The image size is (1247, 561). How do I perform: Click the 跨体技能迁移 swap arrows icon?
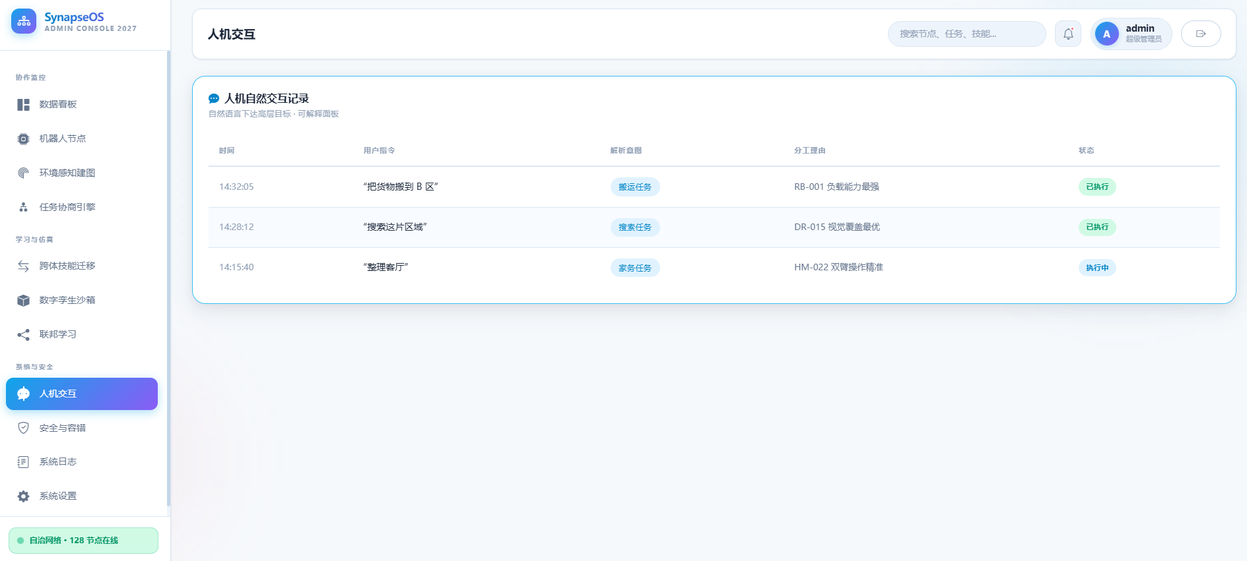click(24, 266)
